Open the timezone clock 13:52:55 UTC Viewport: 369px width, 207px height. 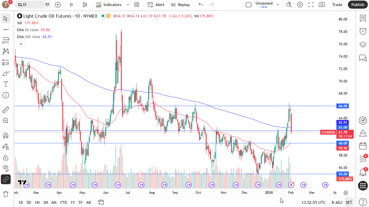coord(314,202)
